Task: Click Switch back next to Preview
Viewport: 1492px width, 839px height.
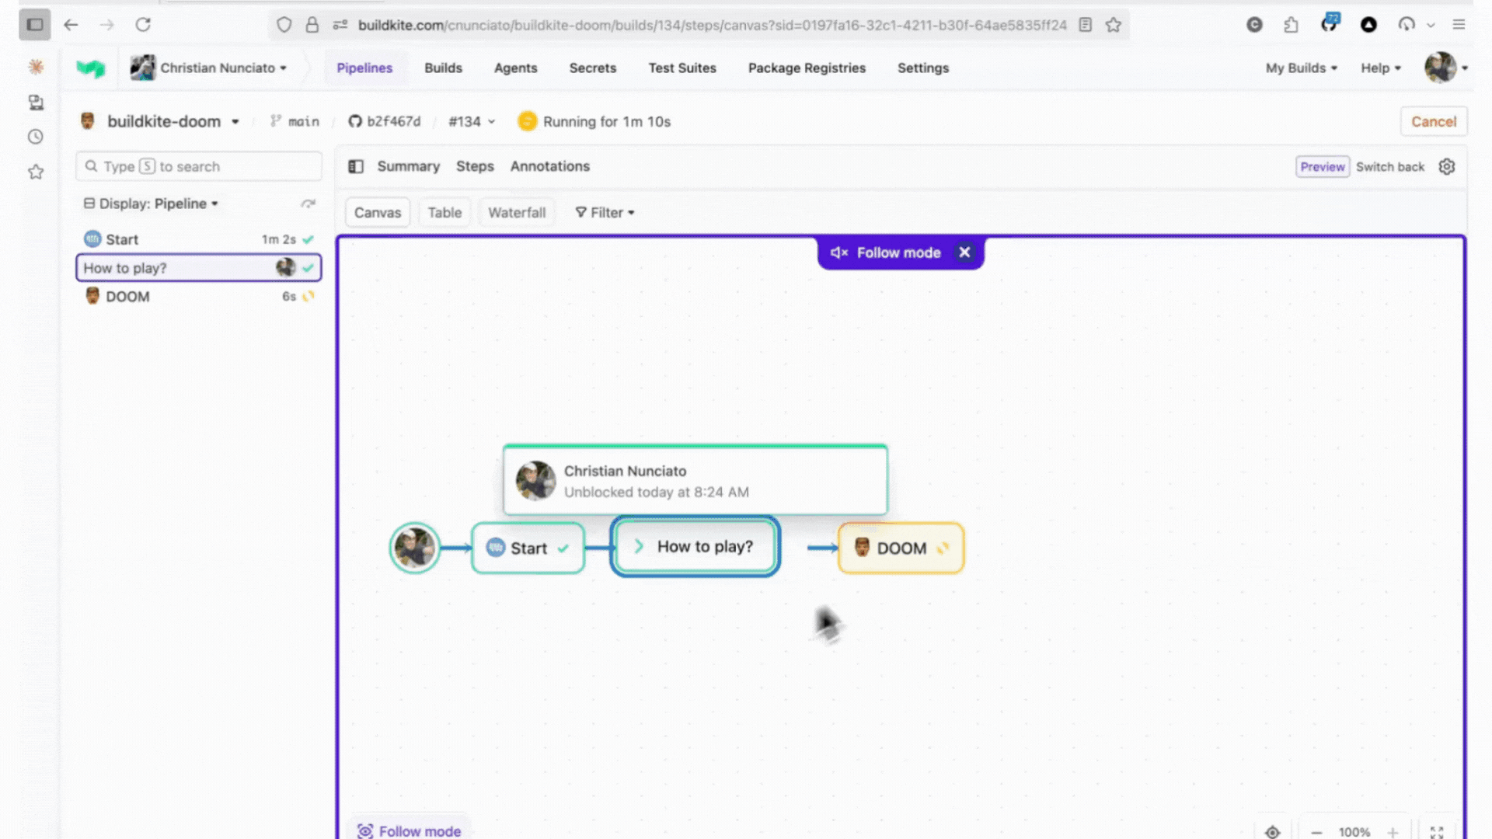Action: [x=1390, y=166]
